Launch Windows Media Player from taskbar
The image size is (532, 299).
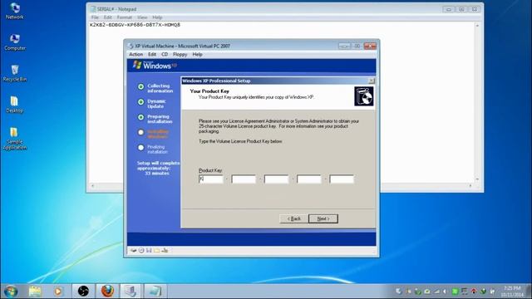[x=58, y=292]
